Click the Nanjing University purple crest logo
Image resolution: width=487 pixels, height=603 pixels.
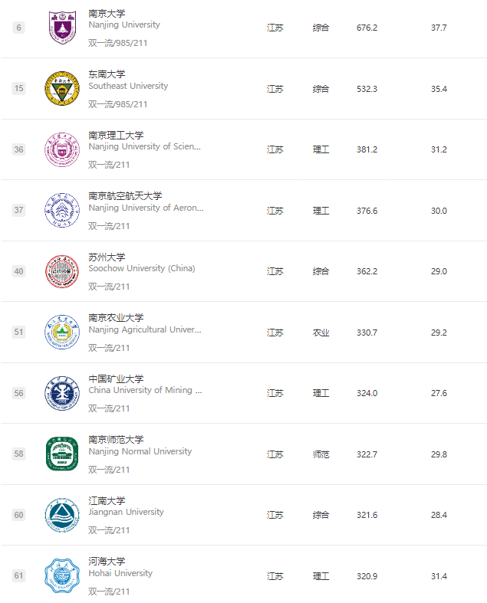click(62, 28)
